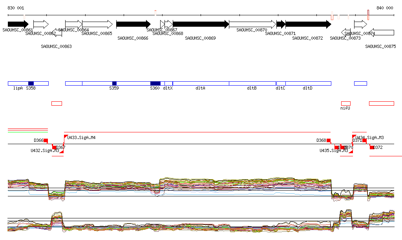This screenshot has width=402, height=240.
Task: Click the U433.SigA.M4 promoter marker
Action: 66,137
